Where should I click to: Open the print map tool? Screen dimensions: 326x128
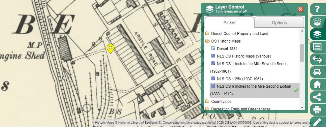point(317,110)
